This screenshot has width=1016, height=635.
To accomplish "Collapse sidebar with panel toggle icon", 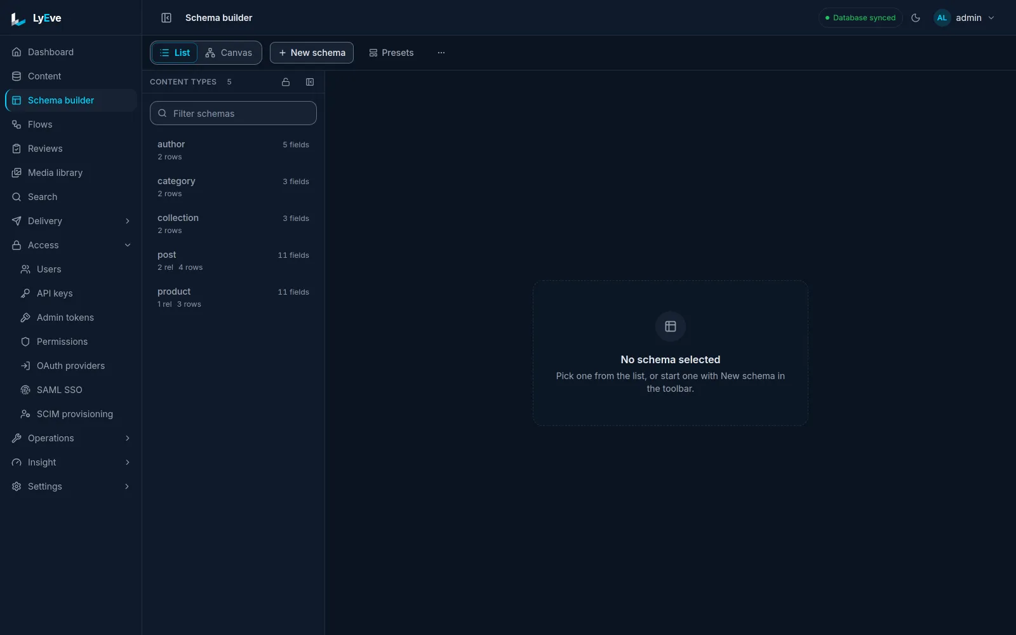I will tap(166, 18).
